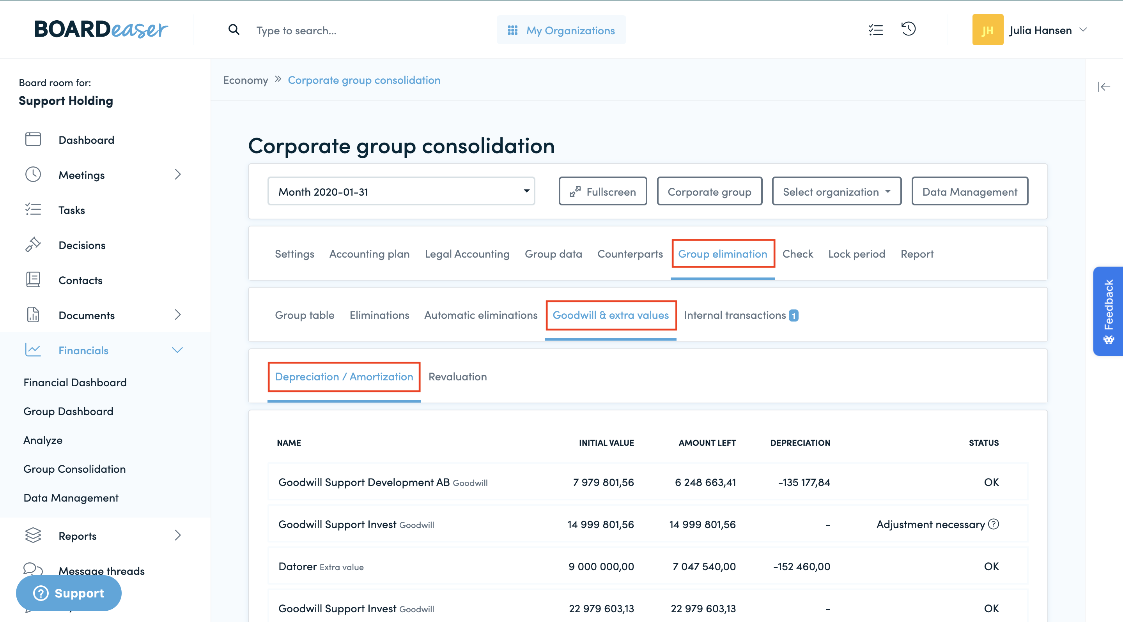1123x622 pixels.
Task: Switch to the Settings tab
Action: pyautogui.click(x=294, y=254)
